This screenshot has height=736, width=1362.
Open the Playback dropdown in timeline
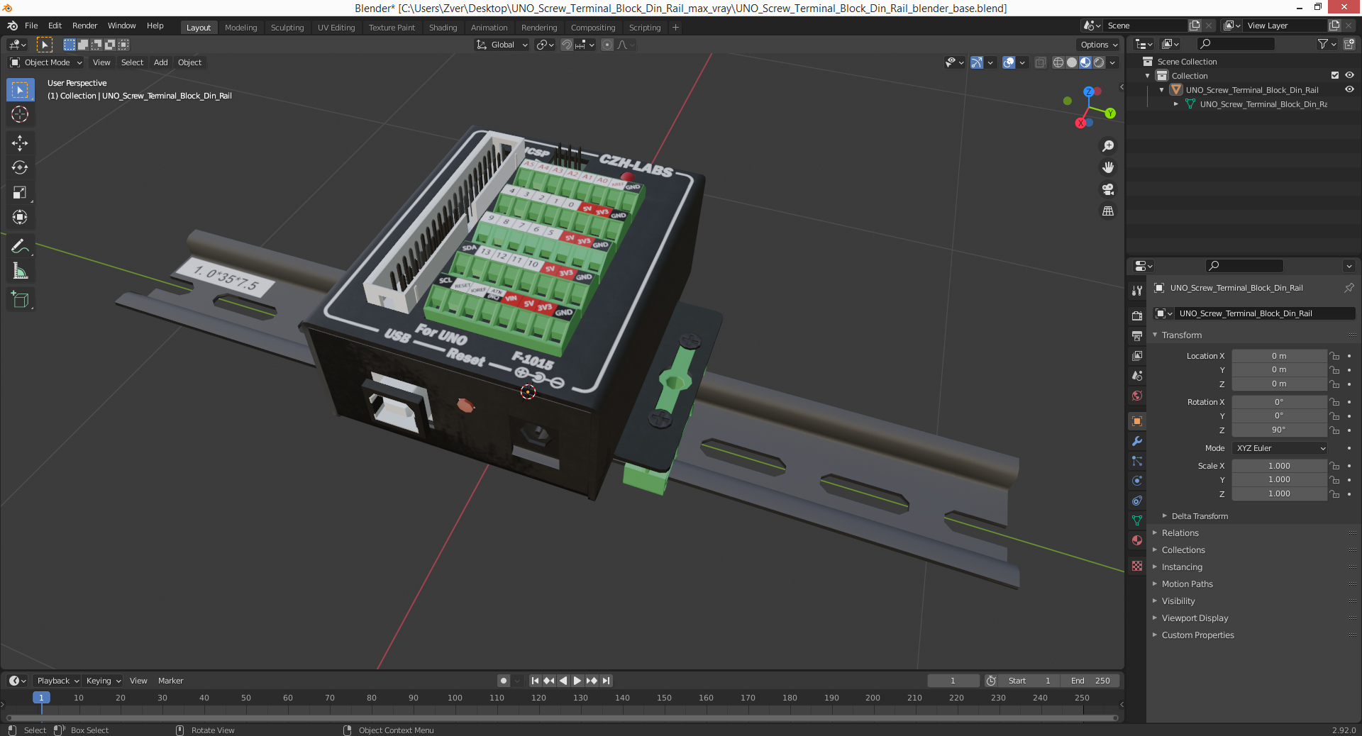(57, 681)
